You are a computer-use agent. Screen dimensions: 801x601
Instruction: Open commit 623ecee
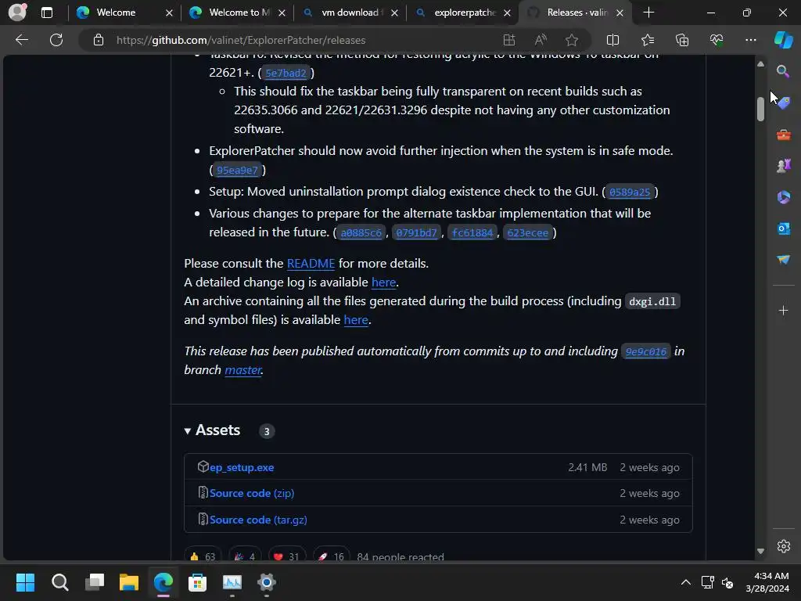pos(528,233)
